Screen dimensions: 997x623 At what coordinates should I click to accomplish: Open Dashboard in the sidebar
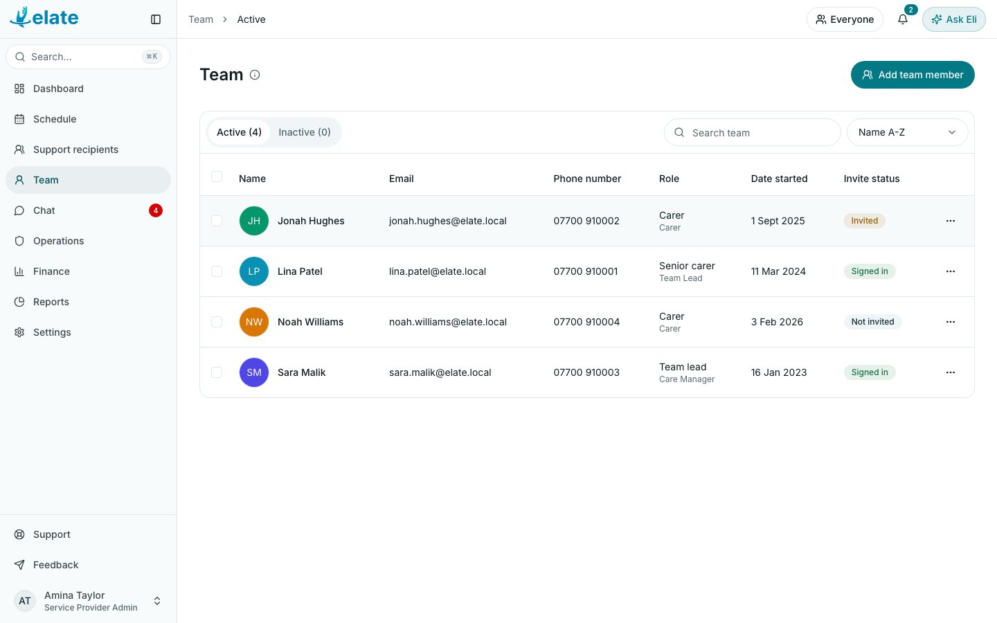pyautogui.click(x=88, y=89)
